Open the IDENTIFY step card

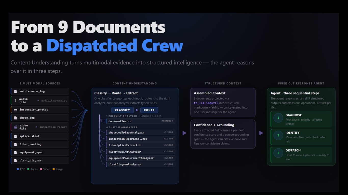[301, 137]
